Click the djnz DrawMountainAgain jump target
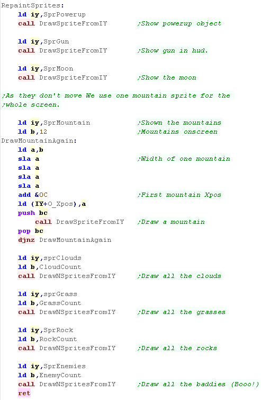Screen dimensions: 261x400 [75, 240]
